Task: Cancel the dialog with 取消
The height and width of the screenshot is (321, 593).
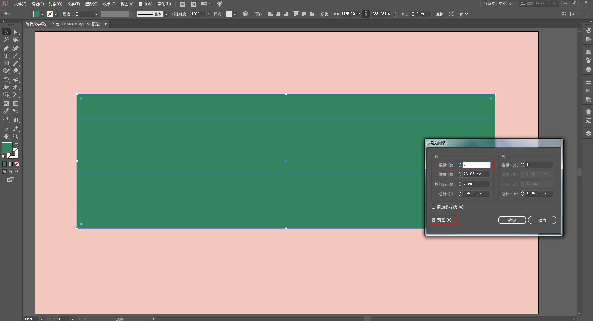Action: click(542, 220)
